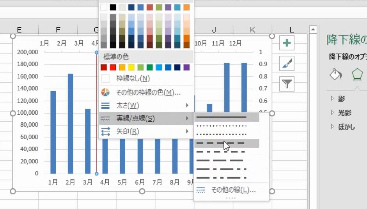Image resolution: width=367 pixels, height=209 pixels.
Task: Pick the dark blue standard color
Action: [177, 67]
